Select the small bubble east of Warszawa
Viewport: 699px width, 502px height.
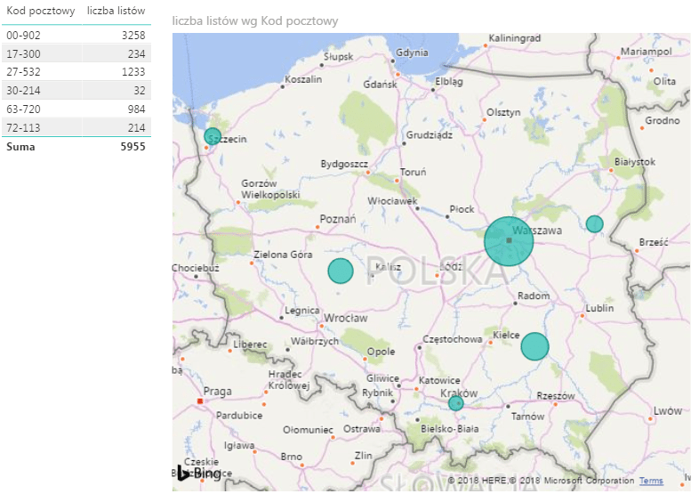click(x=595, y=223)
